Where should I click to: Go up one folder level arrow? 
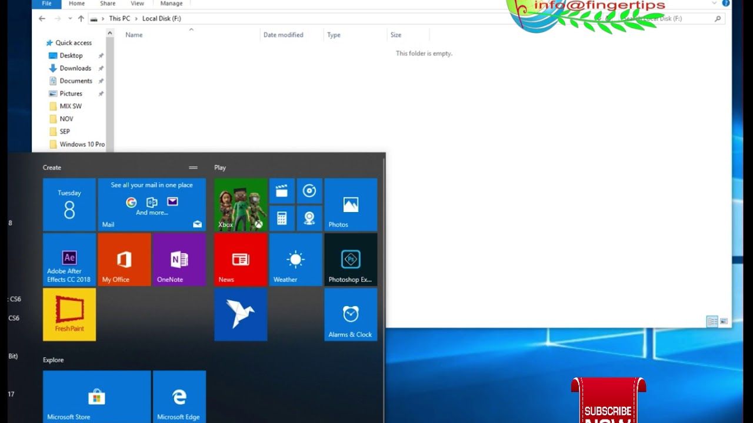(81, 18)
